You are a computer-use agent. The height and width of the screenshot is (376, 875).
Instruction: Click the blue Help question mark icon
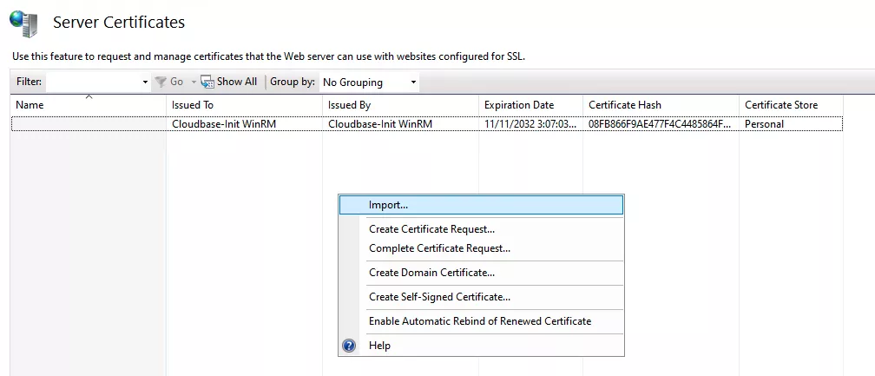tap(349, 346)
